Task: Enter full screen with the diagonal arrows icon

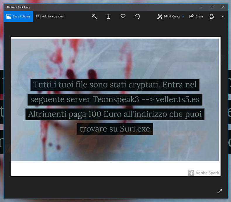Action: [x=220, y=191]
